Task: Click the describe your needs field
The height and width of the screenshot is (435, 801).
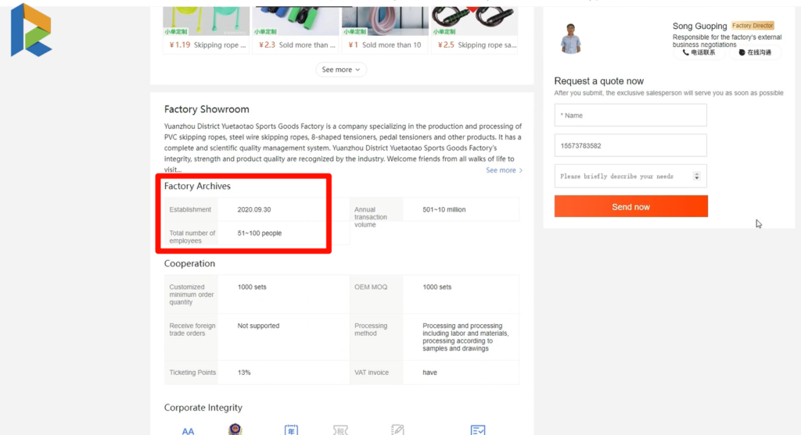Action: coord(622,176)
